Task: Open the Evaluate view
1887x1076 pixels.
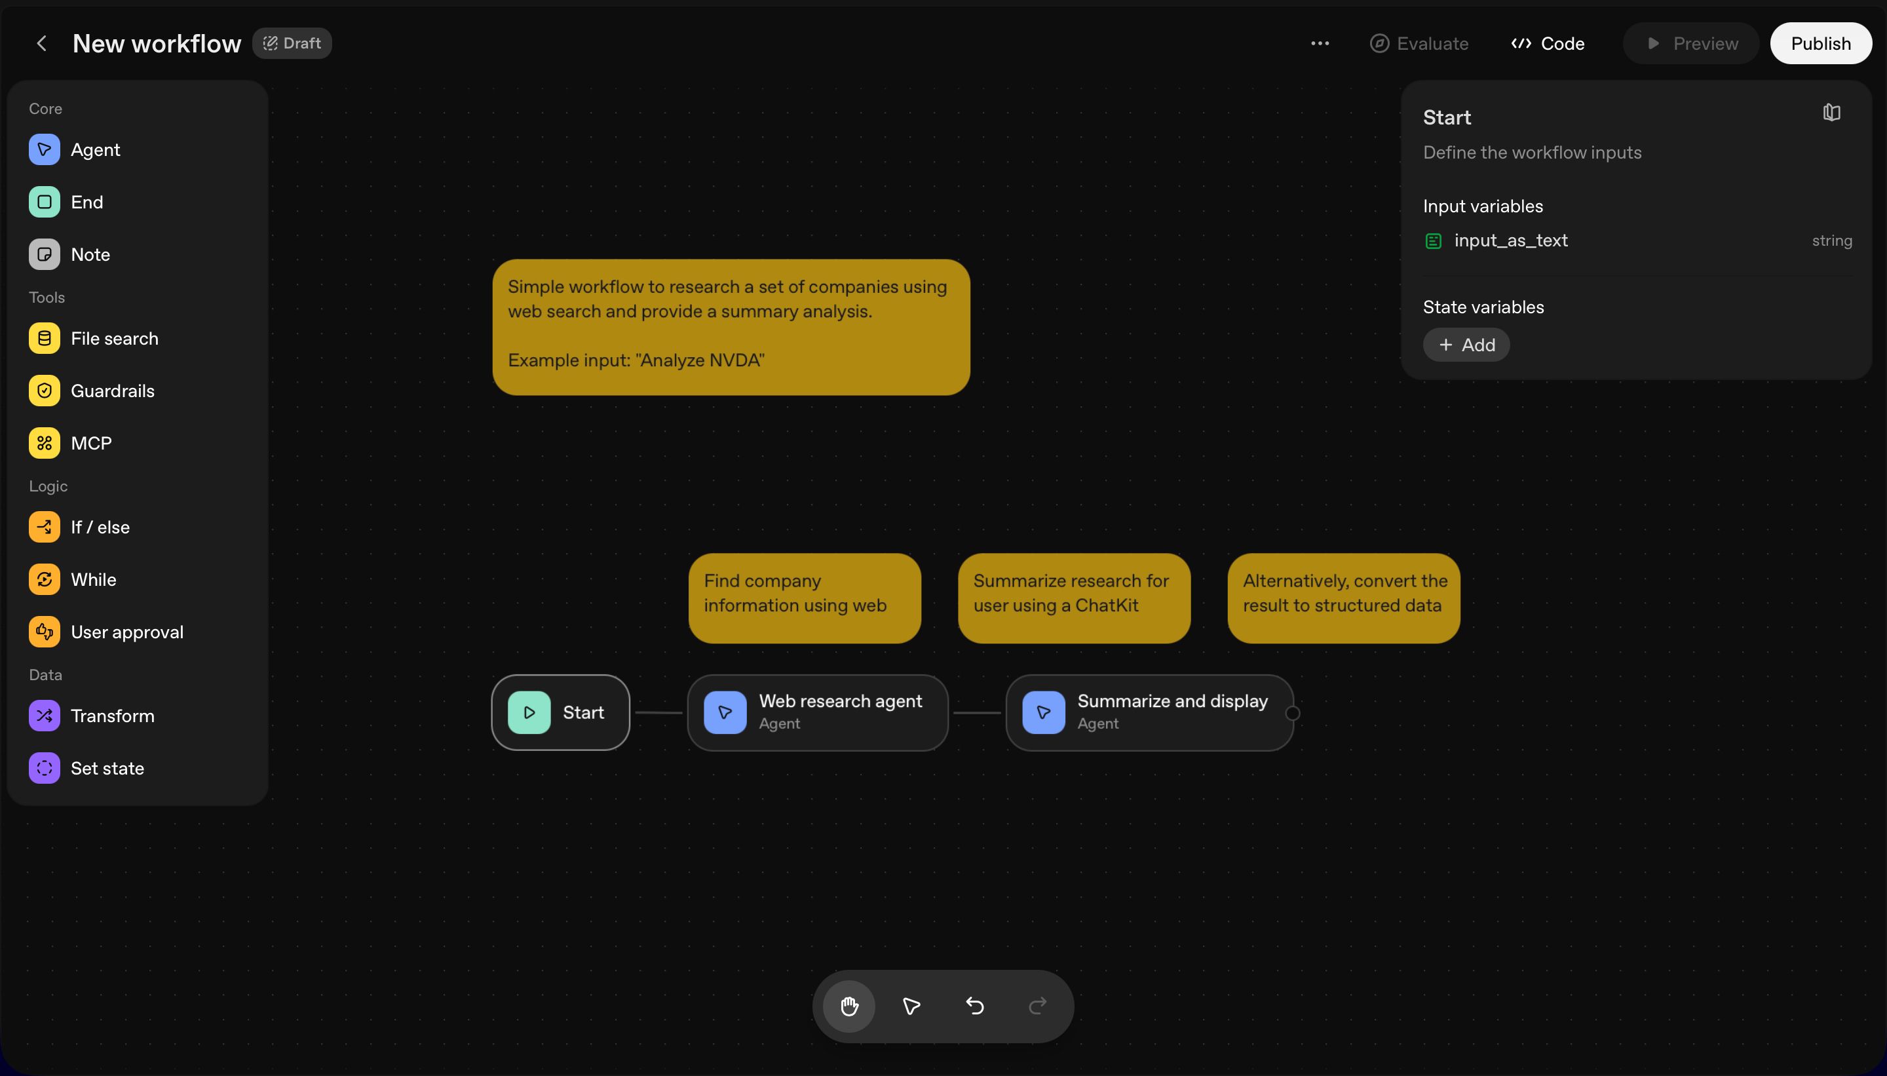Action: (1419, 44)
